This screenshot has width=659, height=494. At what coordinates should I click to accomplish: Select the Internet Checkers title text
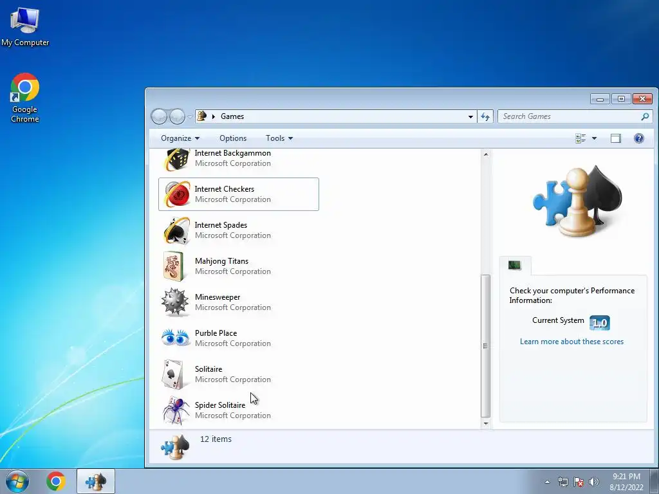224,189
